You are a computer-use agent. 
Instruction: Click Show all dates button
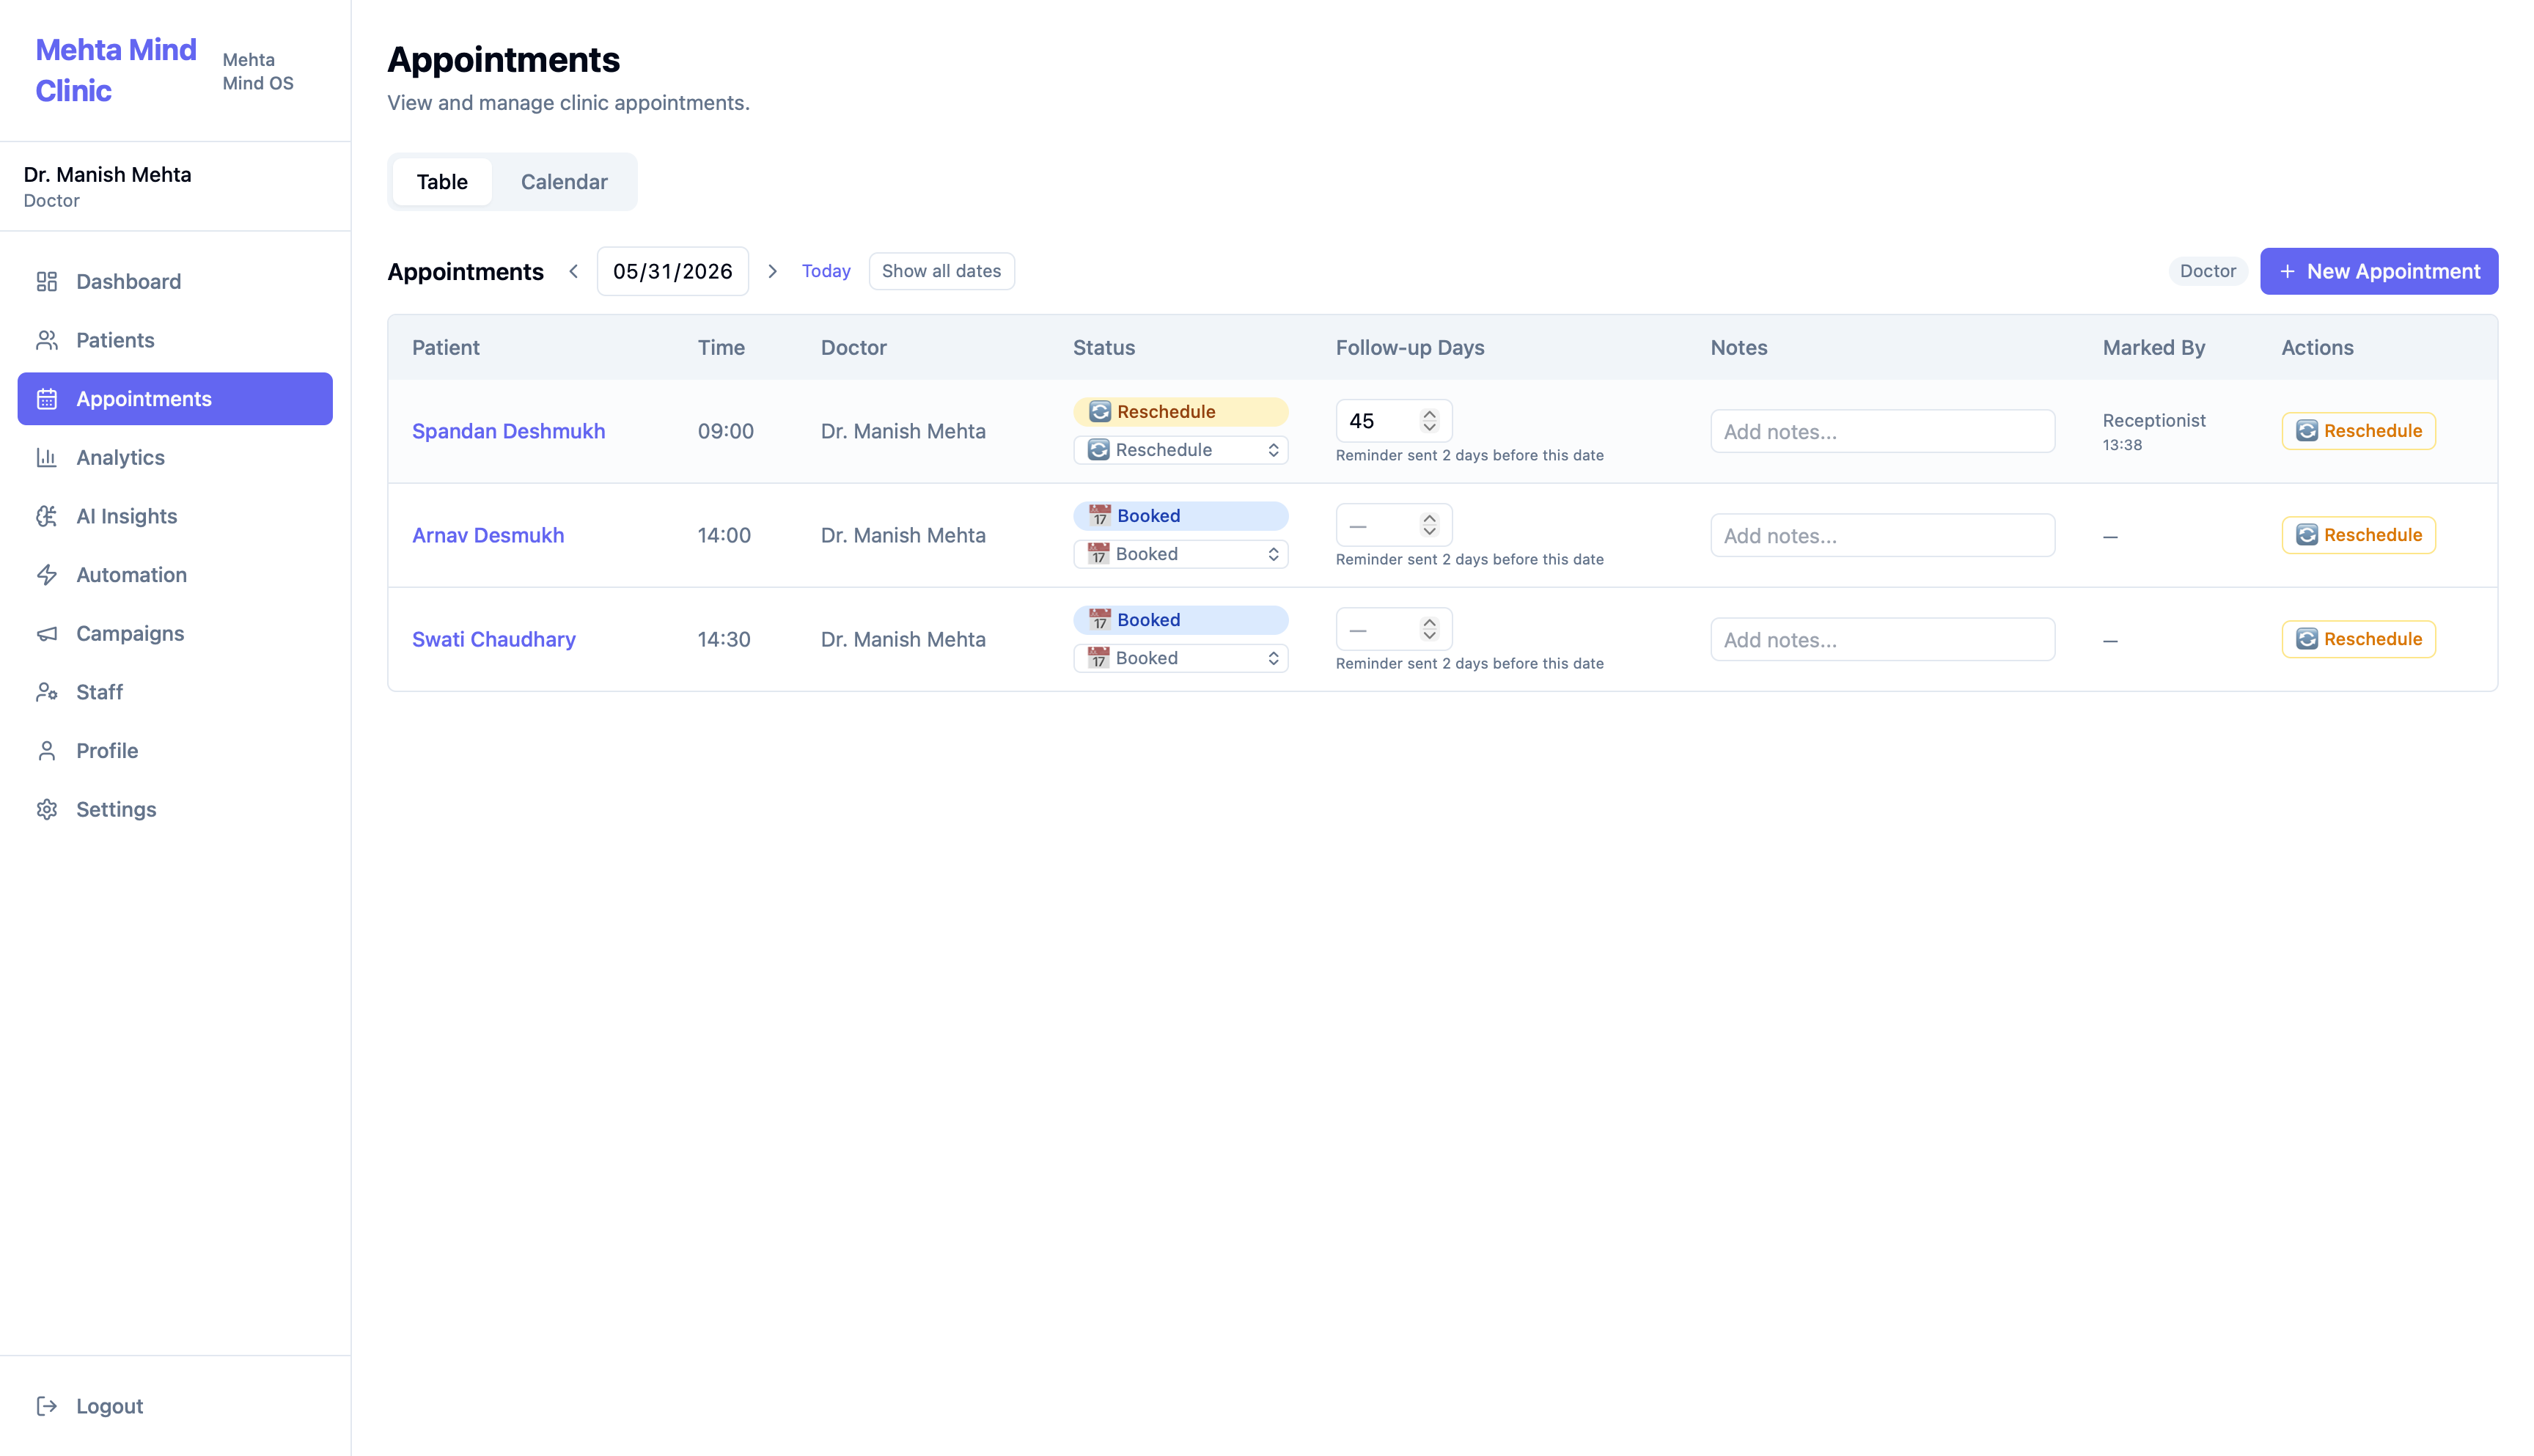[x=941, y=271]
